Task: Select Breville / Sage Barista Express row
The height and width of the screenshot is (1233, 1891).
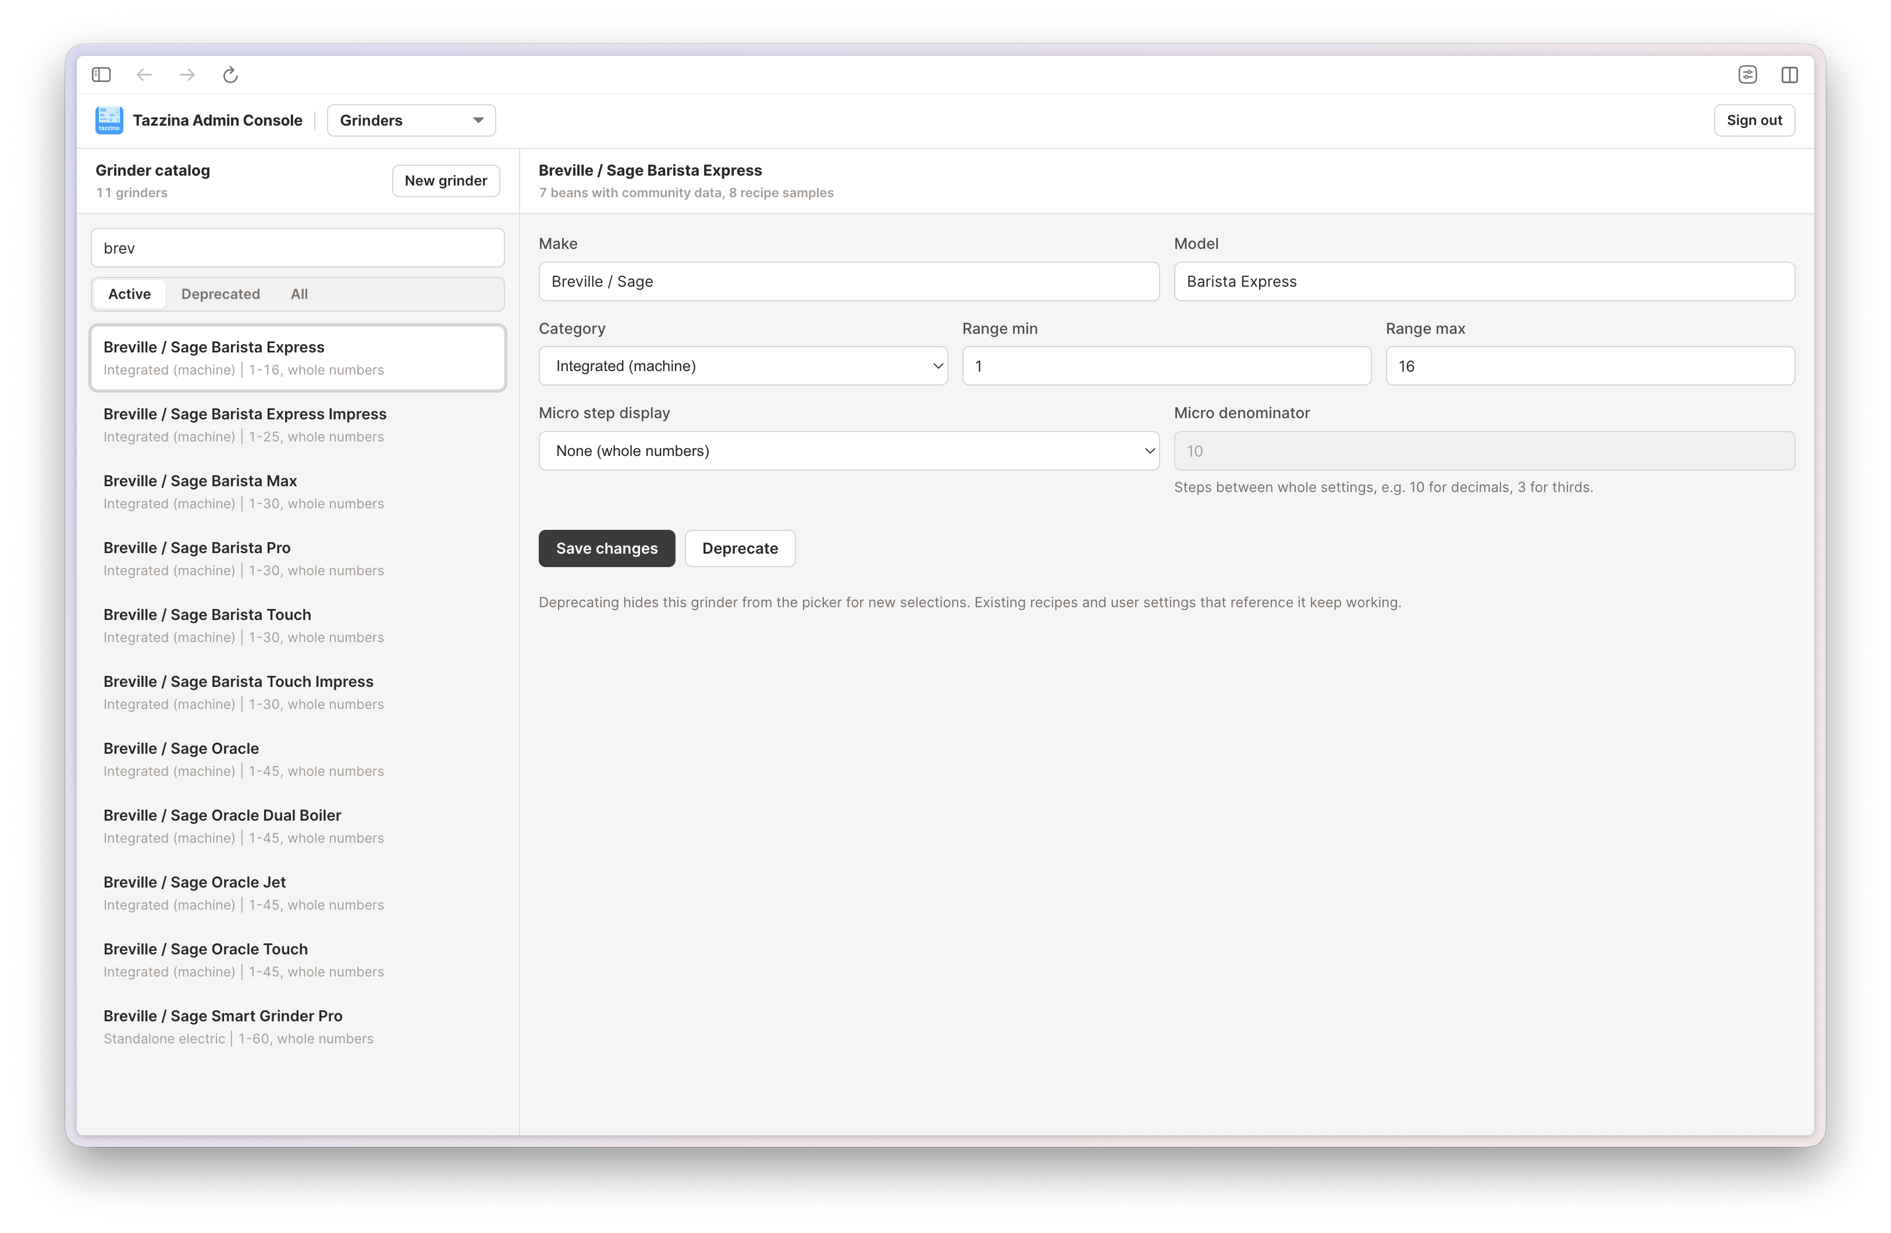Action: pyautogui.click(x=297, y=358)
